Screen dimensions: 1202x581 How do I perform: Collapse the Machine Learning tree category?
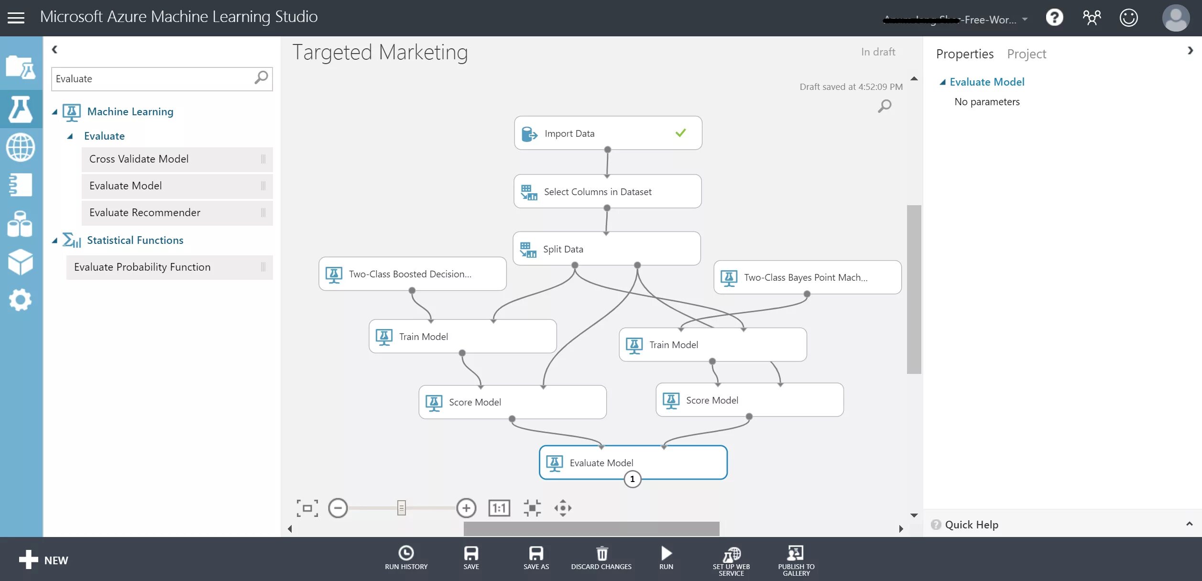click(55, 112)
